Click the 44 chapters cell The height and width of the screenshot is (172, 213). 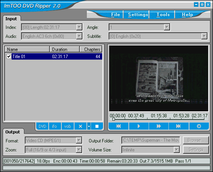coord(98,56)
